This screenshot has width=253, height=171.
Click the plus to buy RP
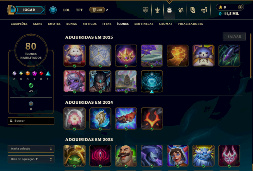[x=240, y=7]
